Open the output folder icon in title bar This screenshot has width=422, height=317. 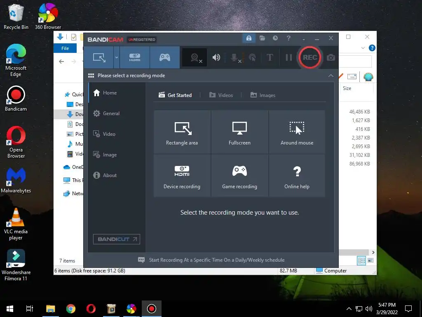pos(262,38)
